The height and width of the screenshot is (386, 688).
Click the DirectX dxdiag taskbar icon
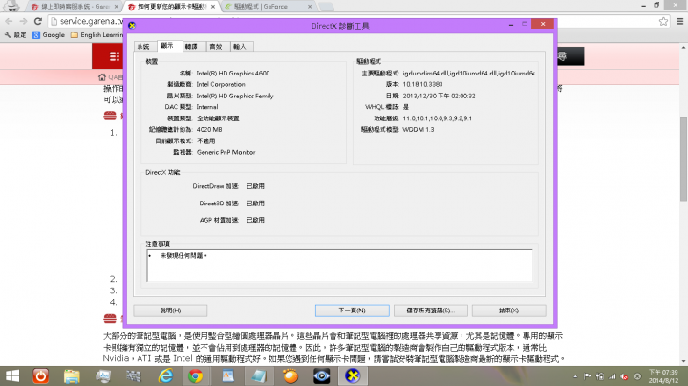(x=353, y=375)
